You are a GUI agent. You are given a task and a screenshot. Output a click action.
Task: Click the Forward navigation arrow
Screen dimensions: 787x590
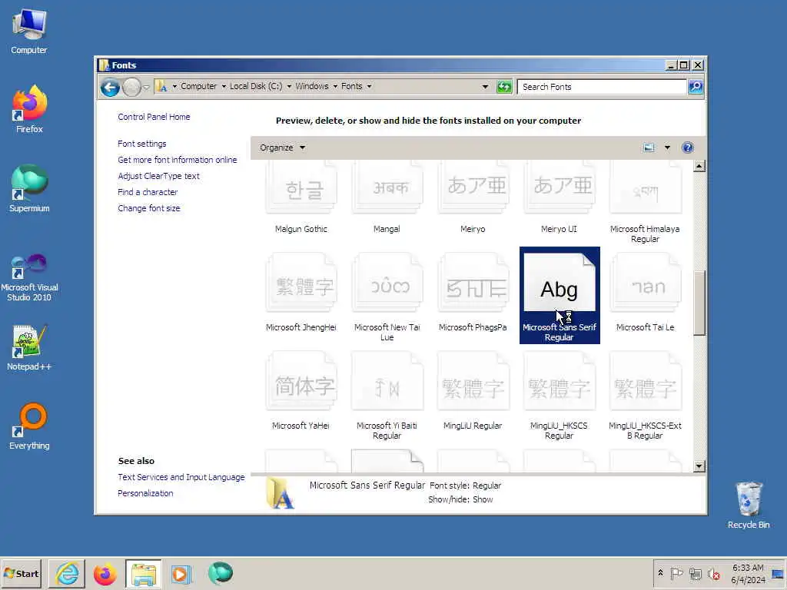pyautogui.click(x=131, y=88)
